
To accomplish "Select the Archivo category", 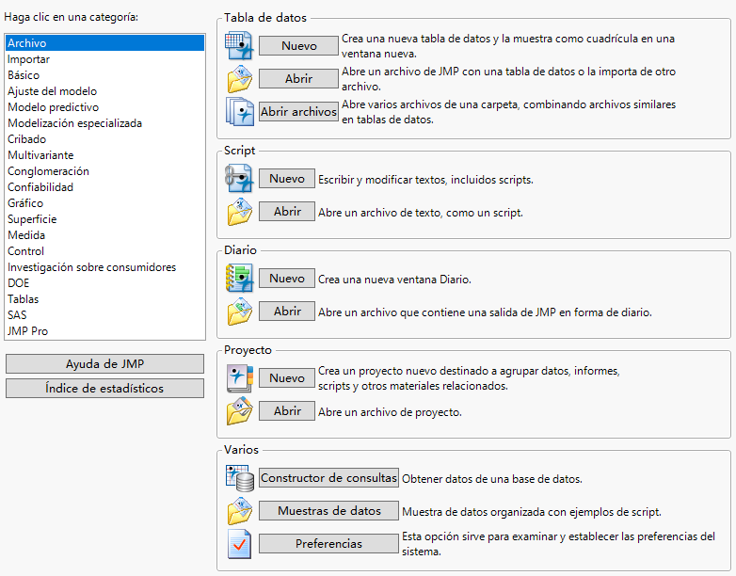I will 105,43.
